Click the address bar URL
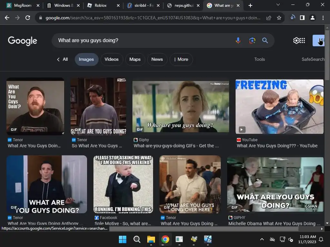330x247 pixels. tap(153, 18)
